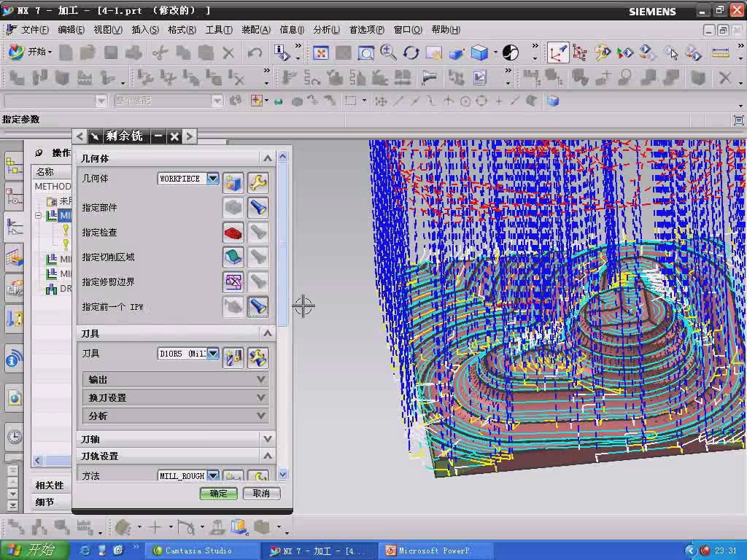The width and height of the screenshot is (747, 560).
Task: Click the navigator horizontal scroll left arrow
Action: 38,460
